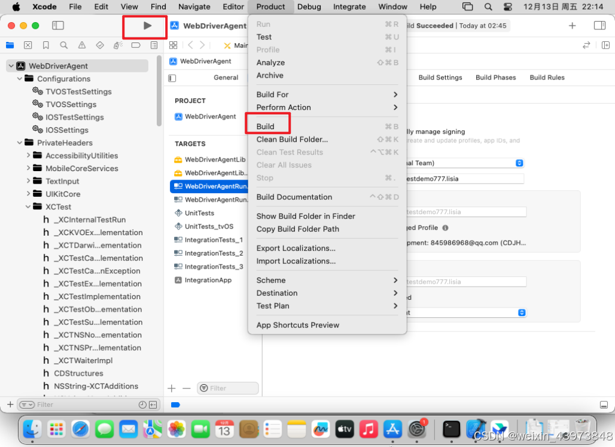Select Clean Build Folder menu item
This screenshot has height=447, width=615.
[327, 139]
